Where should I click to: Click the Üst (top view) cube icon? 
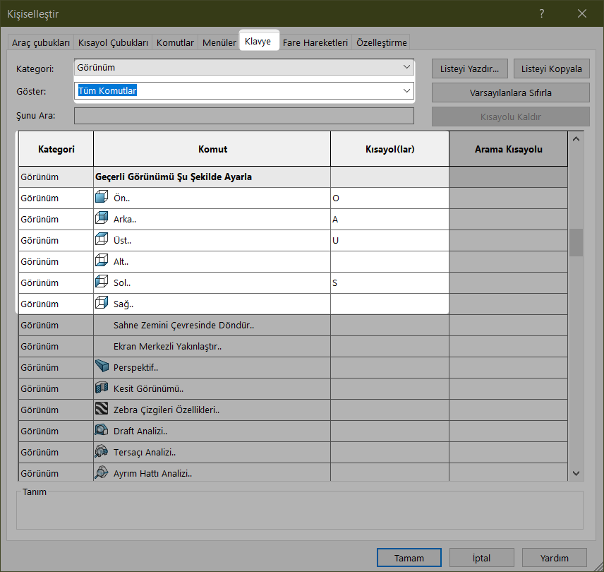click(x=102, y=240)
